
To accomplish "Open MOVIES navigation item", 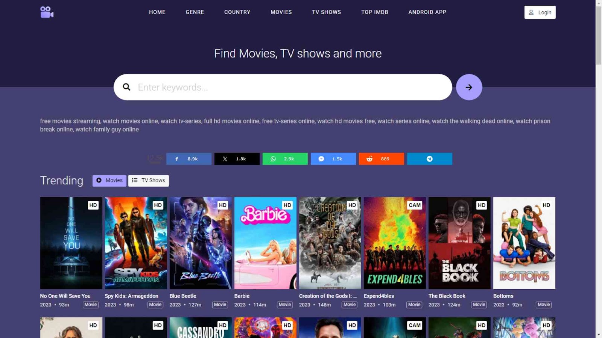I will pyautogui.click(x=281, y=12).
